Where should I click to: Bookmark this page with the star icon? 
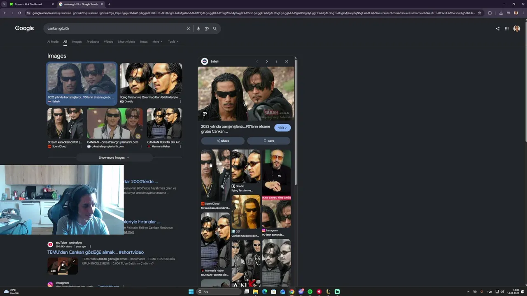(480, 13)
